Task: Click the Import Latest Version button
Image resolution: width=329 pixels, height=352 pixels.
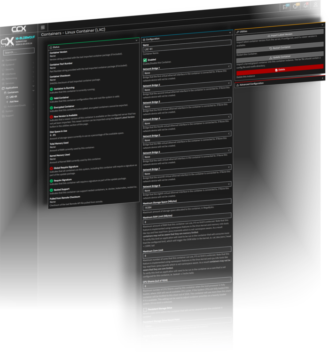Action: 280,35
